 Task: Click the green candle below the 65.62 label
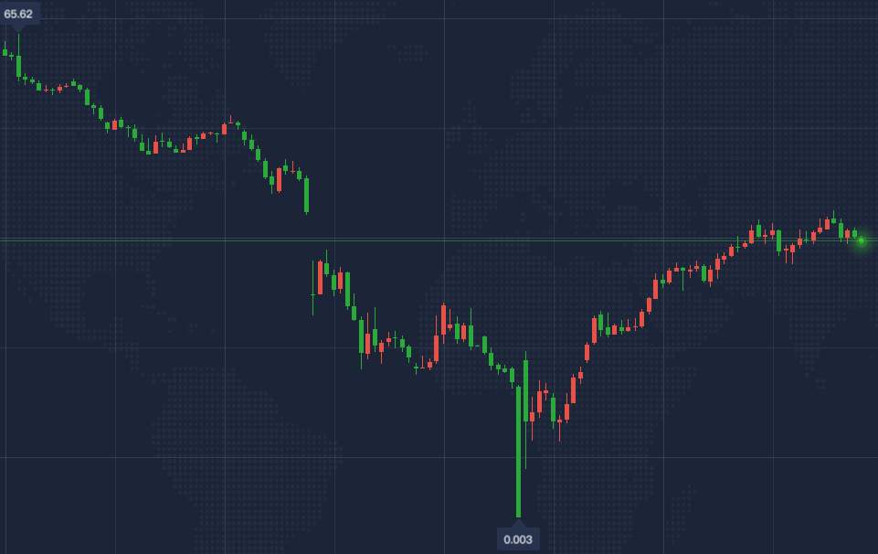18,66
